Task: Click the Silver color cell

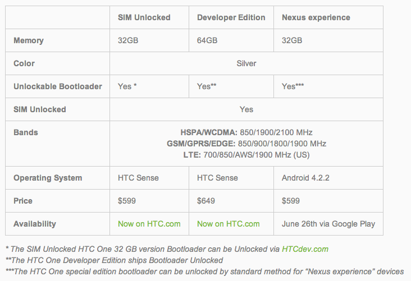Action: pos(246,63)
